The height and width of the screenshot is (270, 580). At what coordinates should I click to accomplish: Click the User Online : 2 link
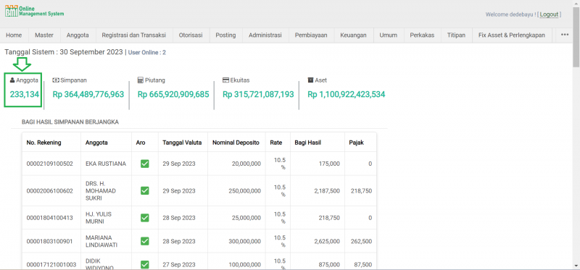pos(147,52)
